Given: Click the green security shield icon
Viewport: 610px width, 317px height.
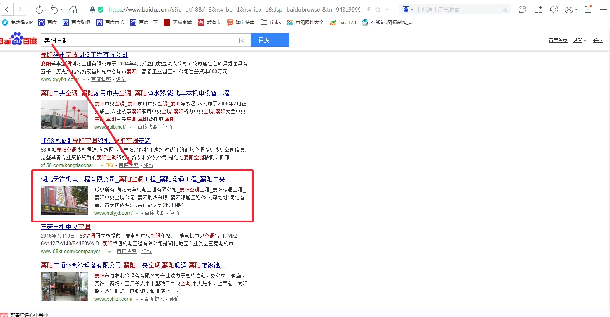Looking at the screenshot, I should (101, 9).
